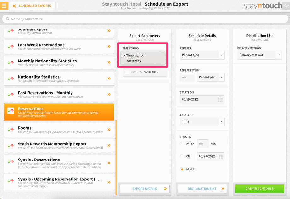
Task: Click the chevron on Monthly Nationality Statistics
Action: (x=109, y=62)
